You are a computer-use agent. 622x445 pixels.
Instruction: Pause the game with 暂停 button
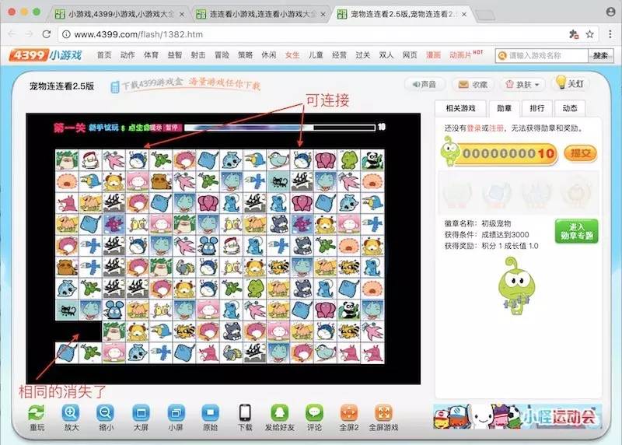(172, 127)
